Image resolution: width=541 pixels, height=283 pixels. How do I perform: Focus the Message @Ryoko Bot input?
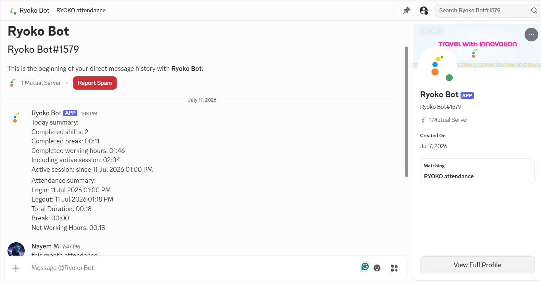click(x=192, y=268)
